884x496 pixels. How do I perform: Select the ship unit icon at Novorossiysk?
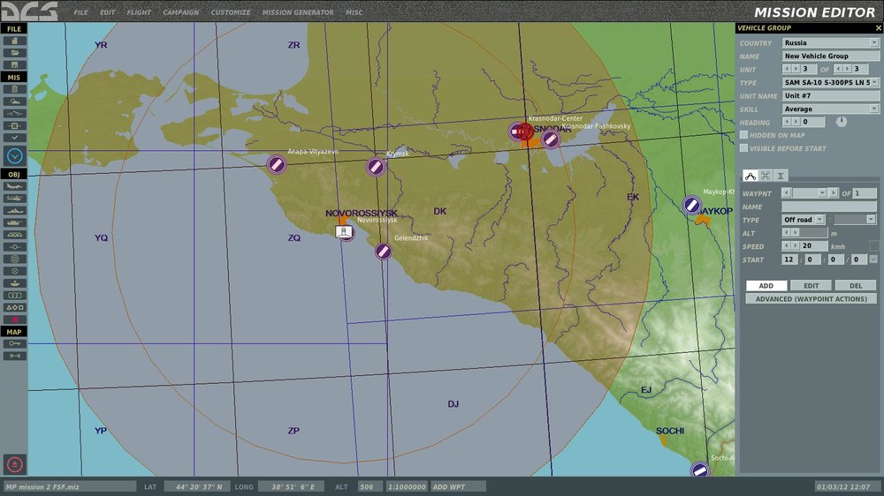pyautogui.click(x=344, y=232)
